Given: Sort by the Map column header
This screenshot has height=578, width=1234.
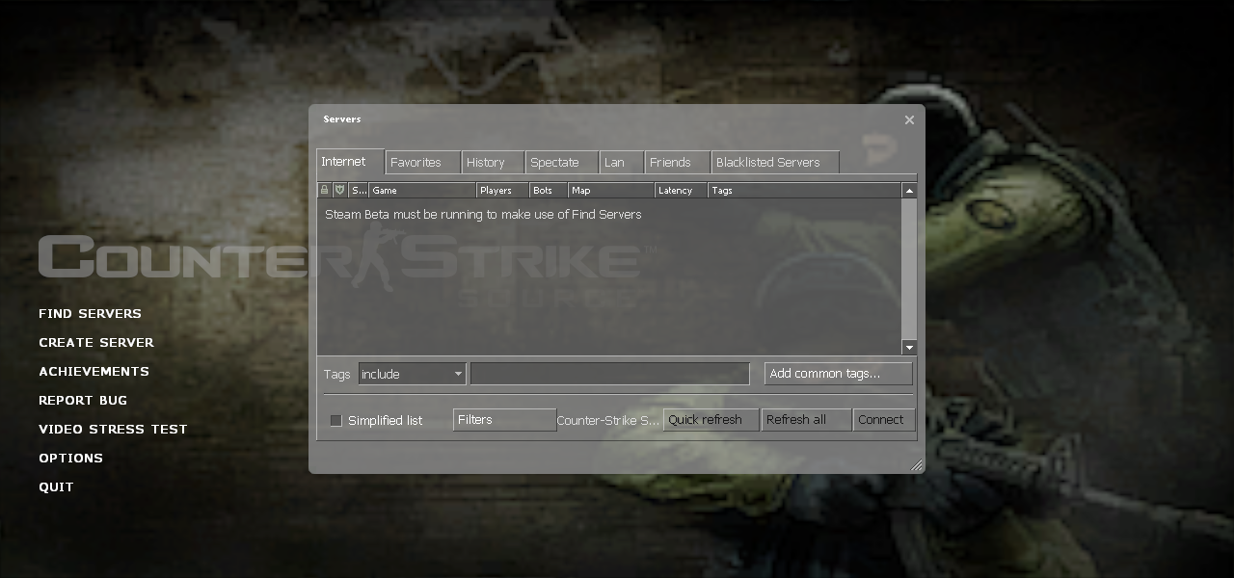Looking at the screenshot, I should pyautogui.click(x=611, y=191).
